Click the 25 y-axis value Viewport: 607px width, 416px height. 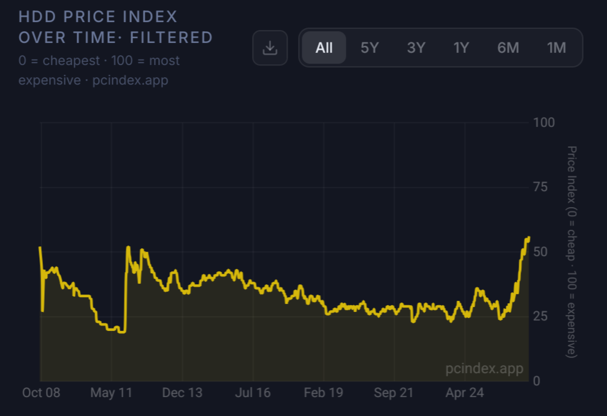coord(540,317)
